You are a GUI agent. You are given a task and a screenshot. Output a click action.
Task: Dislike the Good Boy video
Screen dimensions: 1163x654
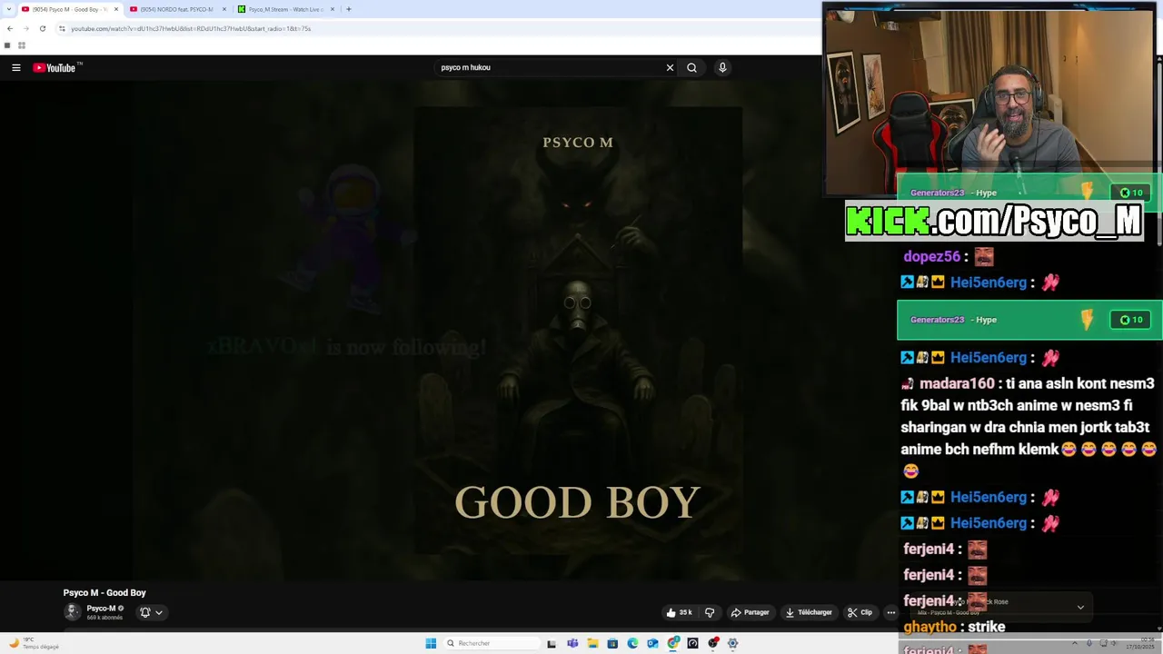pyautogui.click(x=710, y=612)
